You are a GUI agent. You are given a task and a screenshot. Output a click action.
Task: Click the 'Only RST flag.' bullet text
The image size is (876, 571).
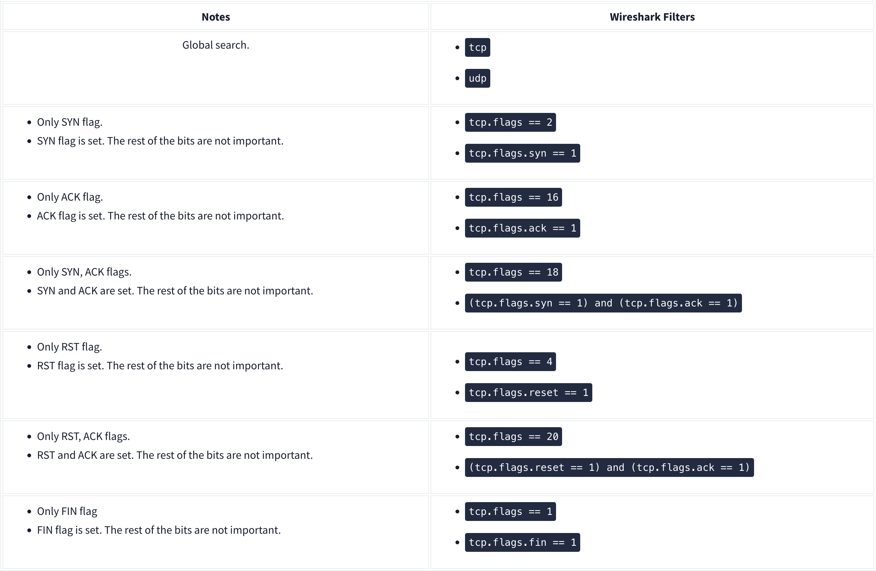70,347
